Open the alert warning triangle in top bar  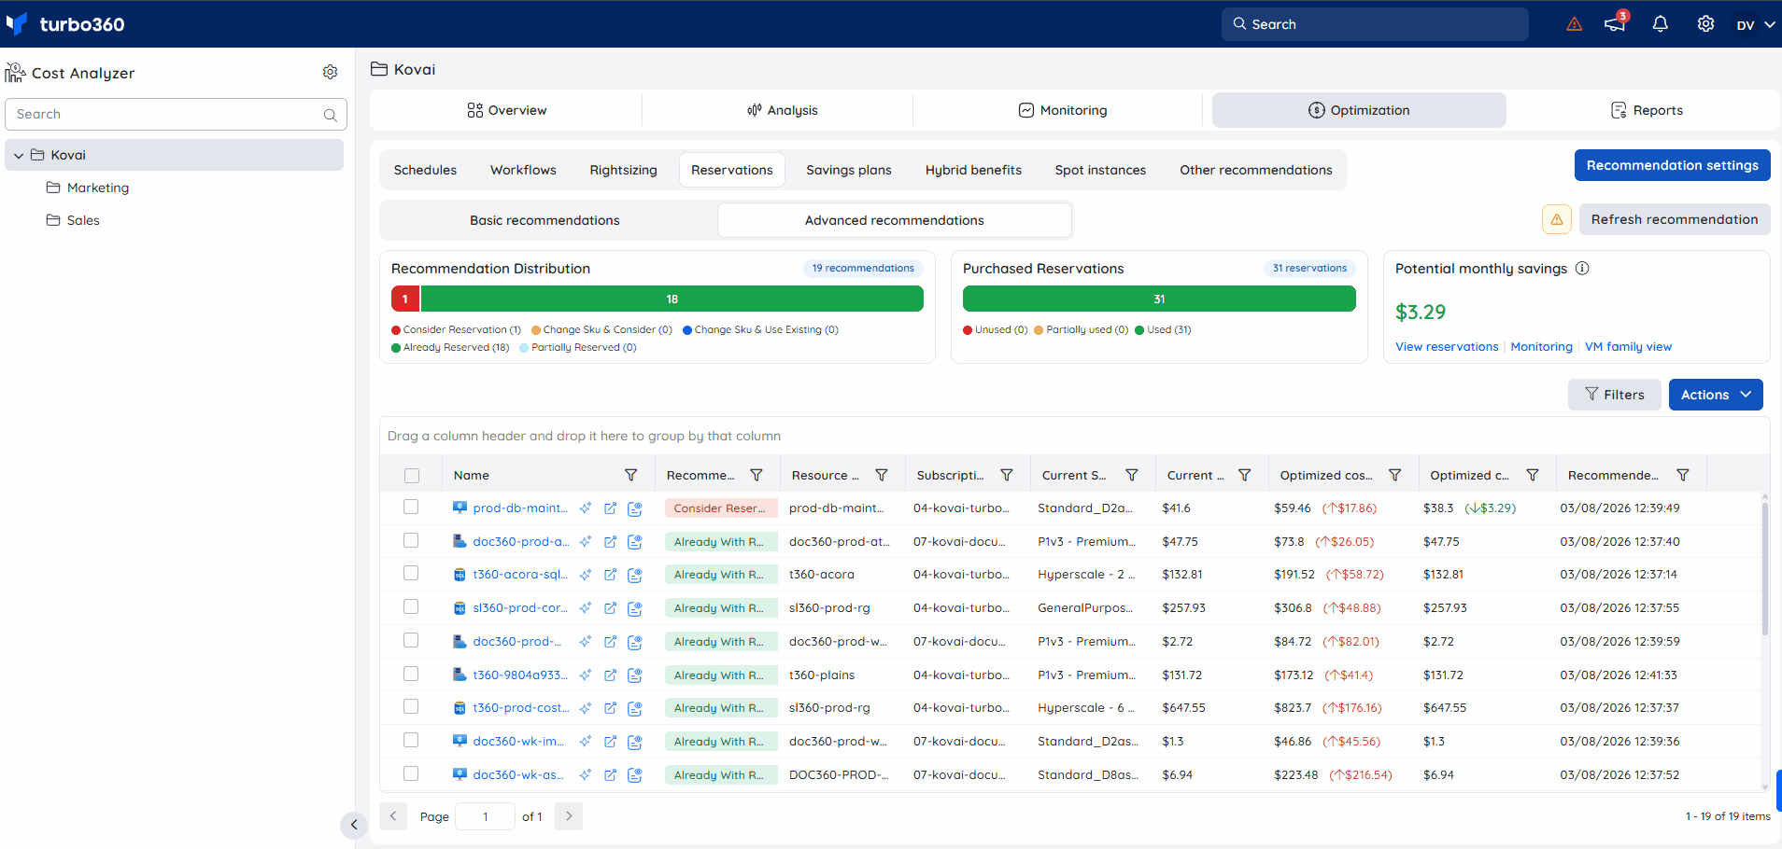pos(1575,24)
